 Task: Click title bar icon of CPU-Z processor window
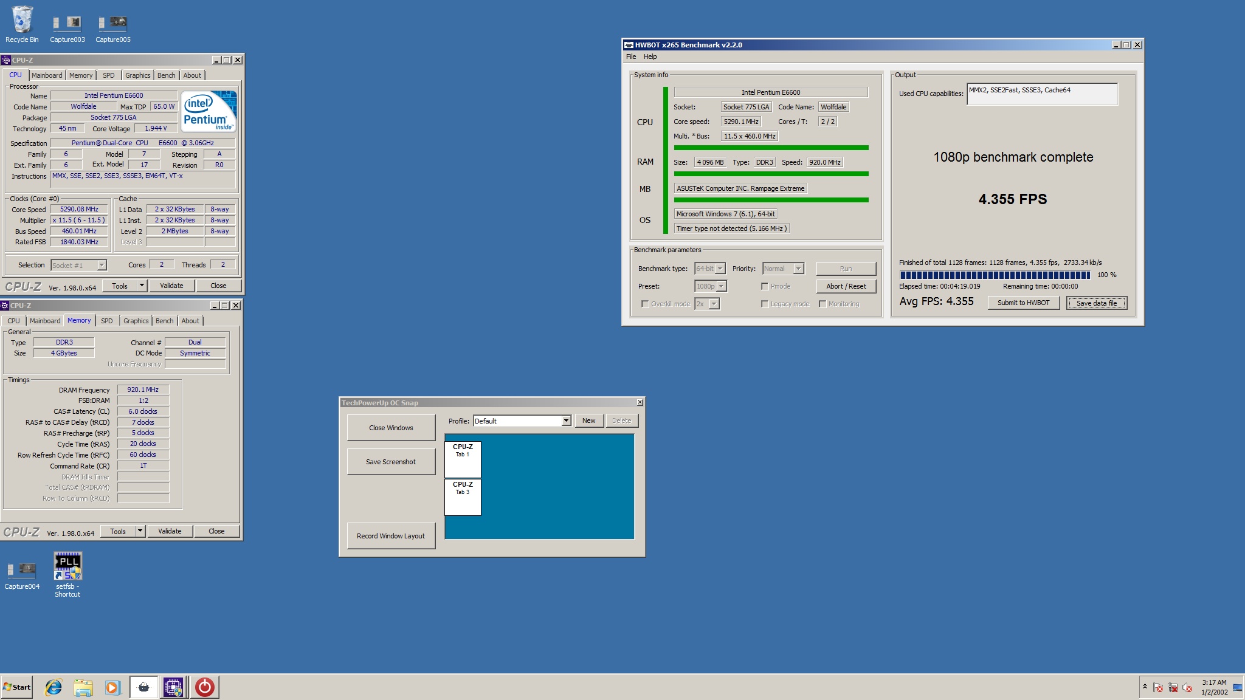[6, 60]
